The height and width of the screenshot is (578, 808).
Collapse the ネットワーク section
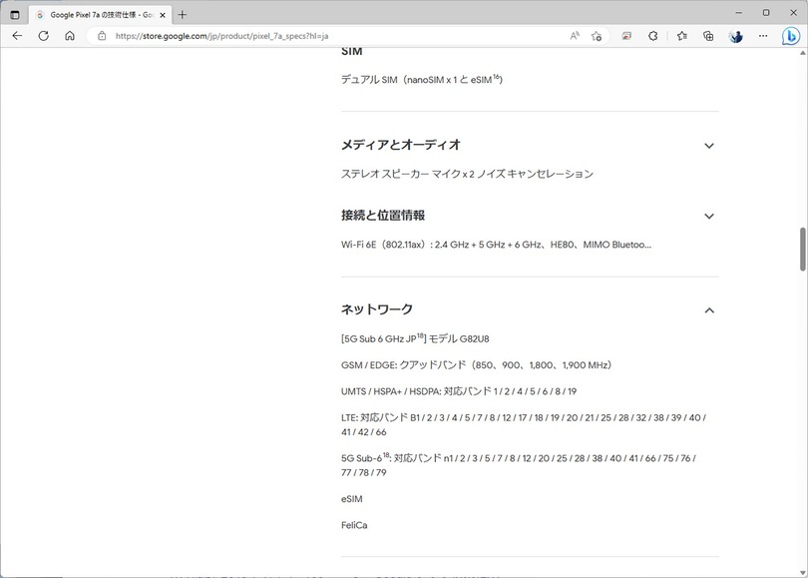click(x=709, y=309)
